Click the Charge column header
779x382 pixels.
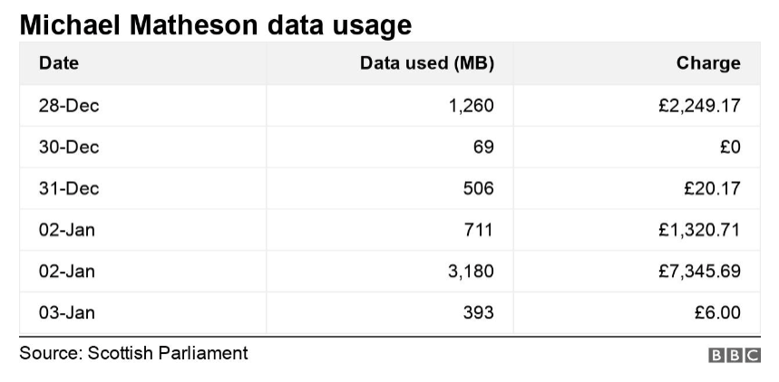[708, 63]
